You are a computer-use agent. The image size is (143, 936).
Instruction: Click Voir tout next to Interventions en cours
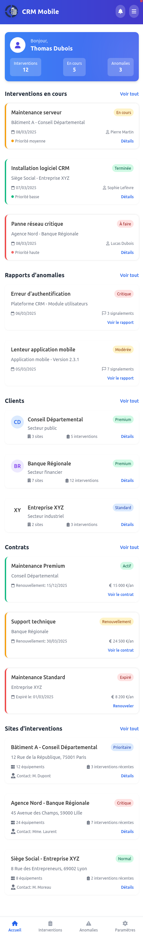(129, 94)
